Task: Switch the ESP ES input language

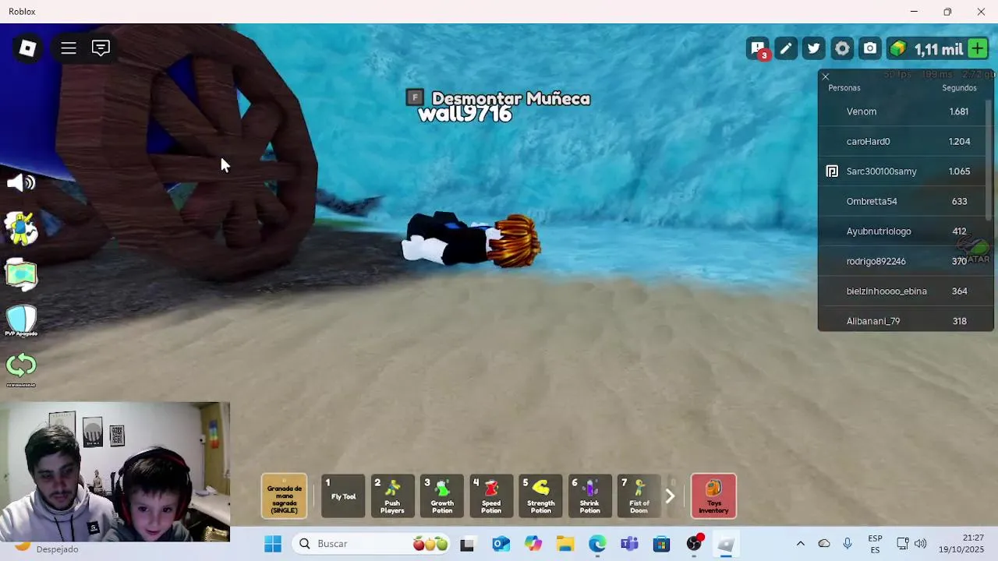Action: point(875,544)
